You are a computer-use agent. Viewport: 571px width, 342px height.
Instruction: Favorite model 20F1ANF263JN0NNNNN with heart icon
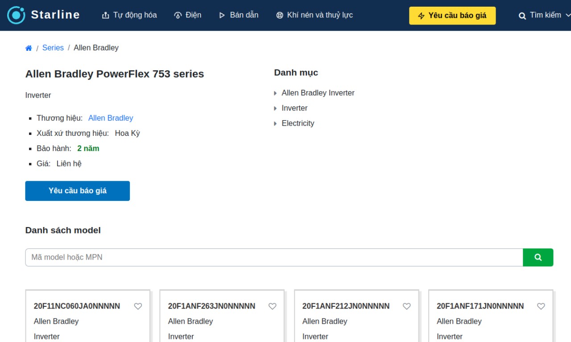pos(273,306)
